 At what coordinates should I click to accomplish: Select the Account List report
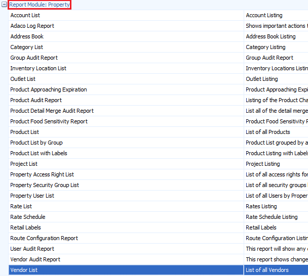25,15
